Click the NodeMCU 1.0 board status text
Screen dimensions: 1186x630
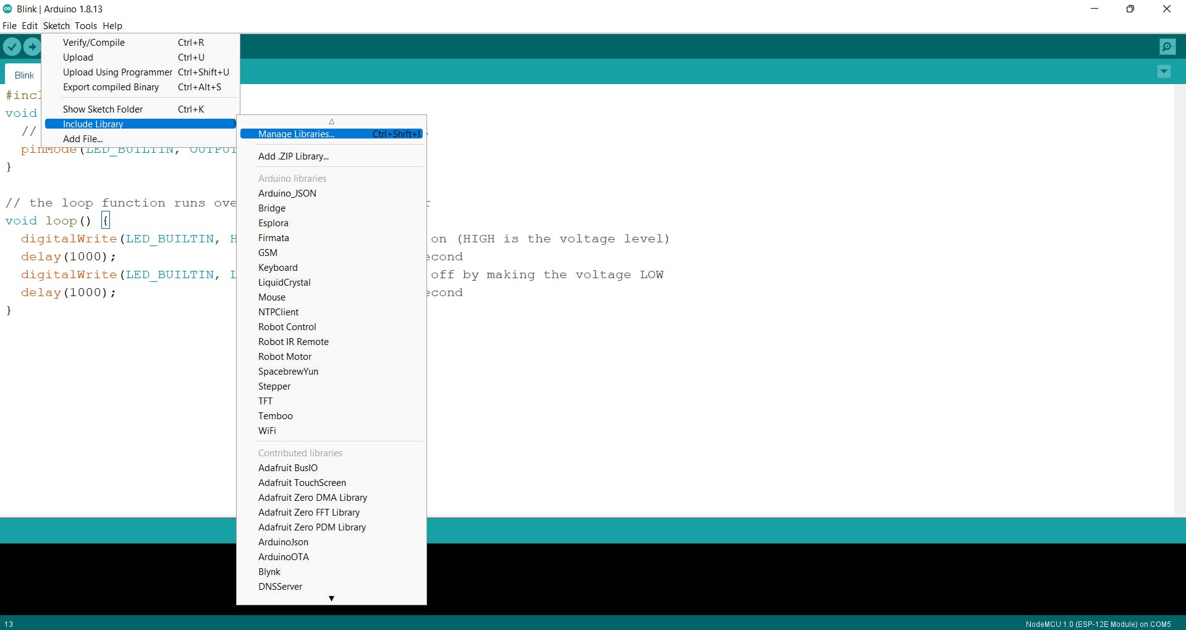[1098, 624]
